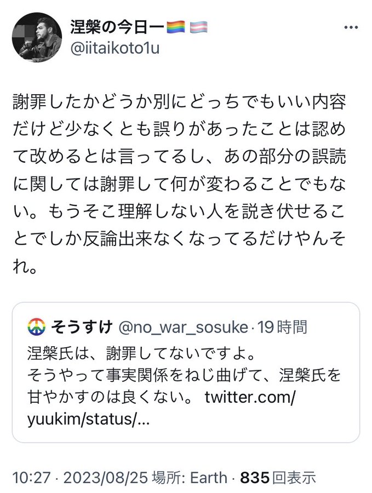This screenshot has height=493, width=372.
Task: Open the そうすけ quoted author name
Action: [77, 328]
